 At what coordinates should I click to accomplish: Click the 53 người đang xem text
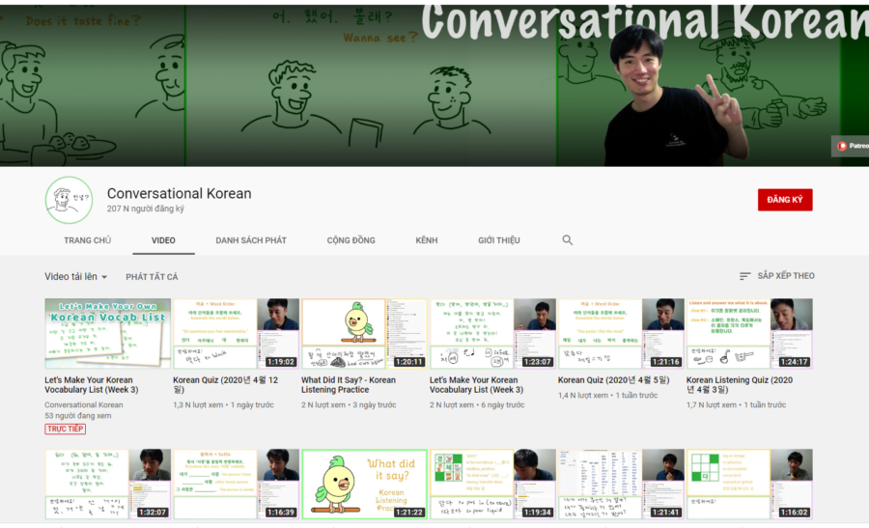tap(77, 415)
